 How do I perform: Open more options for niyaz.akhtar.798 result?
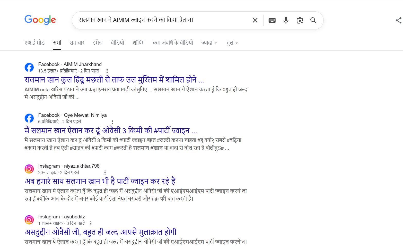point(105,173)
